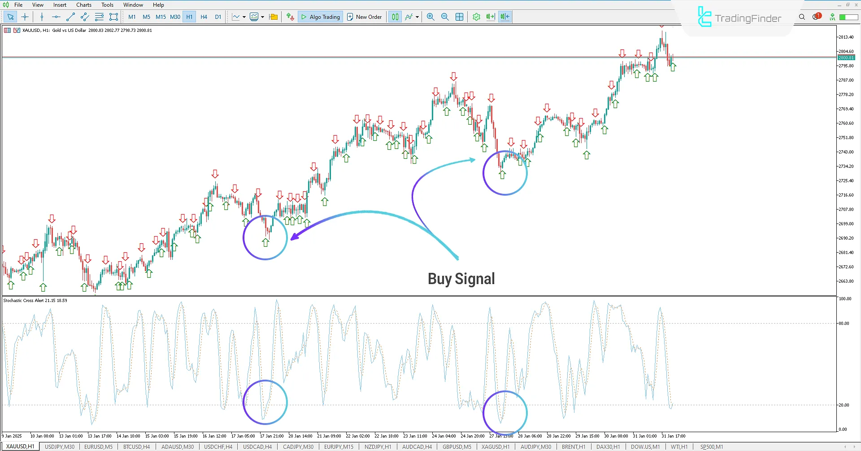Toggle Algo Trading on or off
The image size is (861, 451).
(x=320, y=17)
